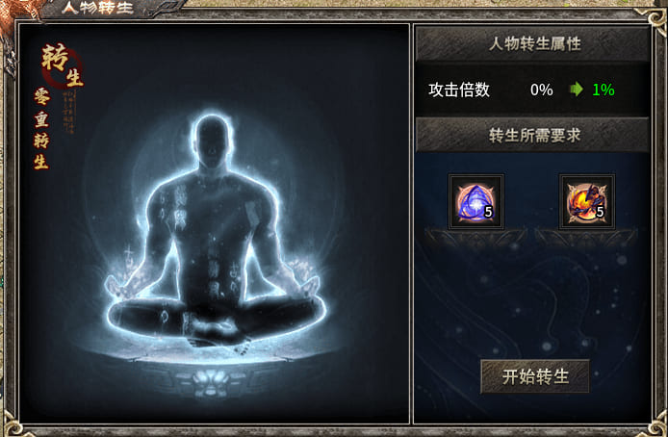The height and width of the screenshot is (437, 668).
Task: Click the 零重转生 vertical text label
Action: (x=41, y=129)
